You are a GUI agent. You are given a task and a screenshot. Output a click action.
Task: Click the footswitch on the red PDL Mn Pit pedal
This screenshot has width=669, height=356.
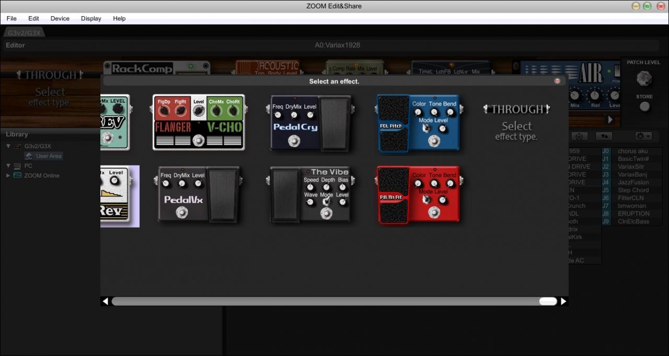(x=434, y=212)
